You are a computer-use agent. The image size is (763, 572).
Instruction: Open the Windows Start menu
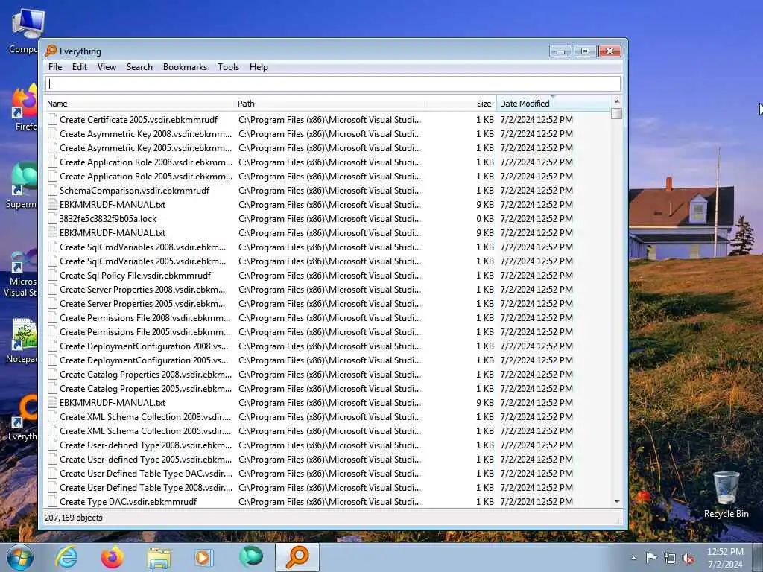pos(19,557)
